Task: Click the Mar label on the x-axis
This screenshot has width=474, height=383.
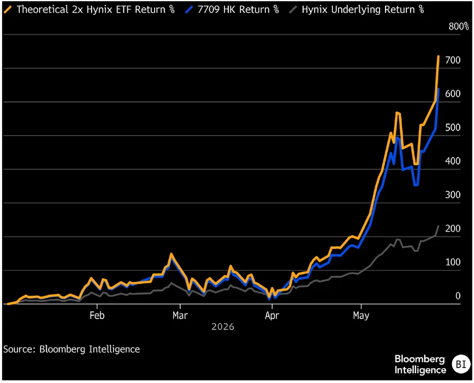Action: (x=180, y=316)
